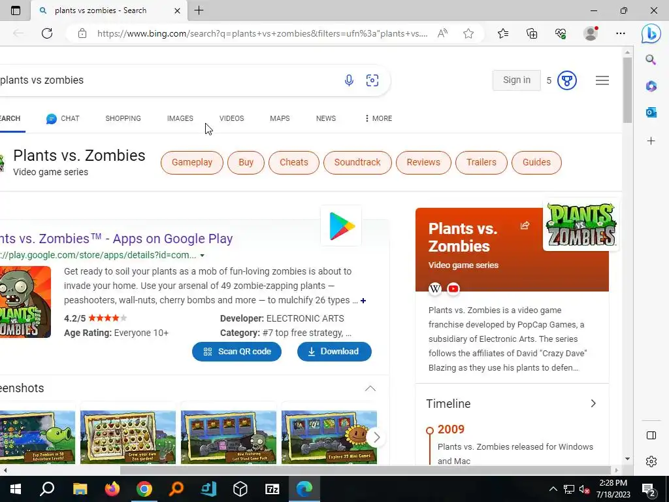Switch to the VIDEOS tab
The width and height of the screenshot is (669, 502).
tap(232, 119)
